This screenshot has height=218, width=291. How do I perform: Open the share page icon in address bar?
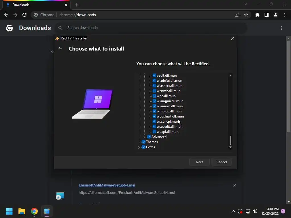click(x=237, y=15)
